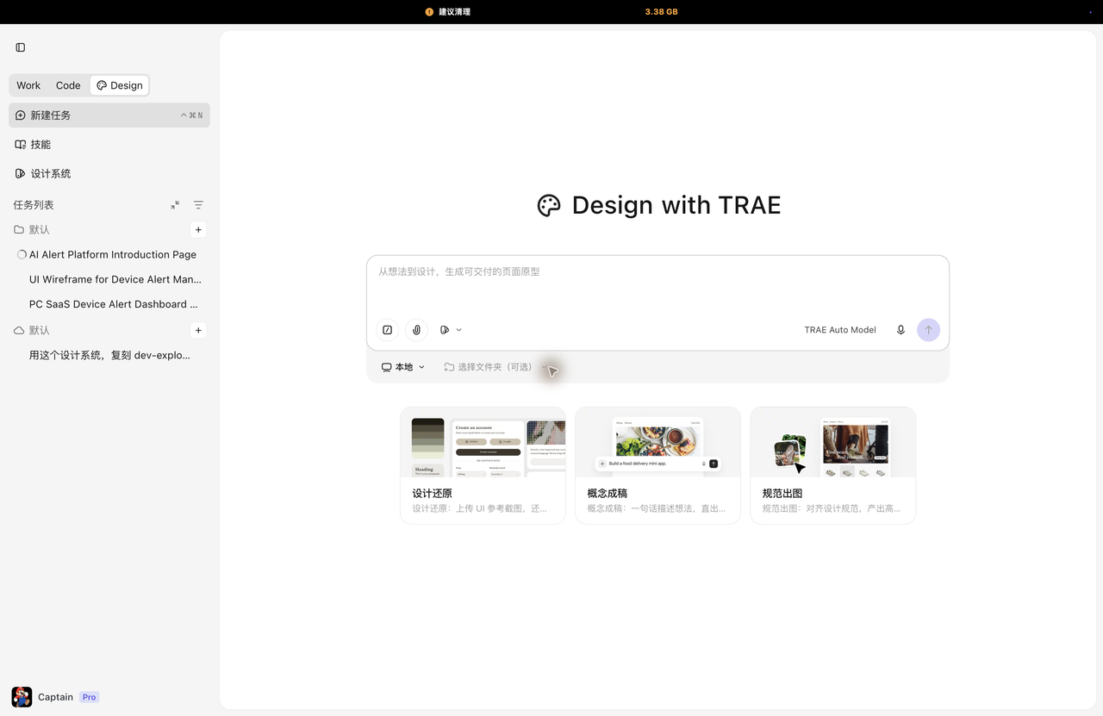Viewport: 1103px width, 716px height.
Task: Click the palette icon beside Design with TRAE
Action: tap(549, 205)
